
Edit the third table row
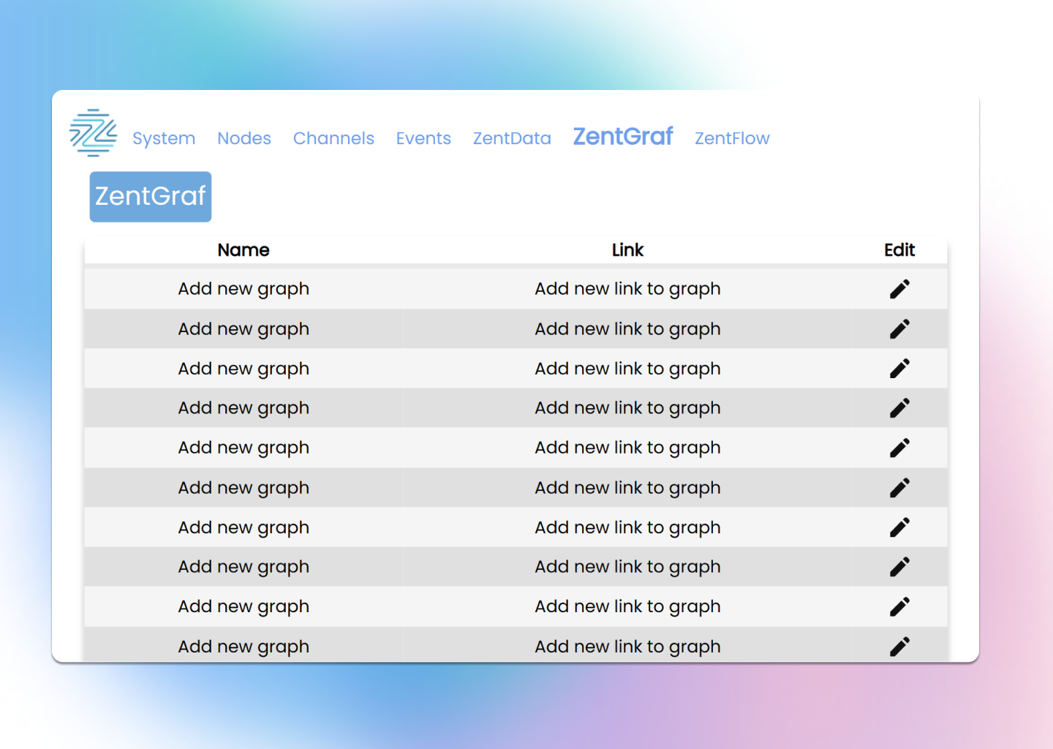(x=899, y=369)
